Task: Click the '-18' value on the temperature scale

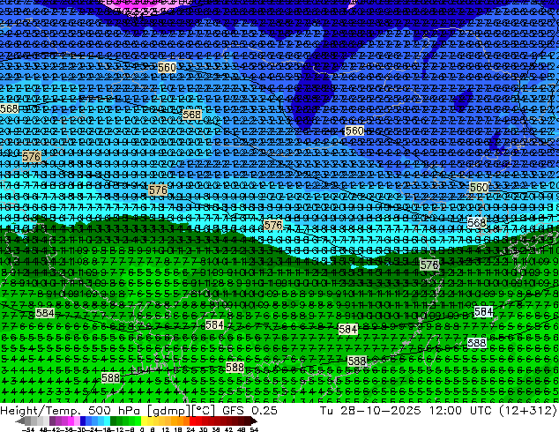Action: point(105,429)
